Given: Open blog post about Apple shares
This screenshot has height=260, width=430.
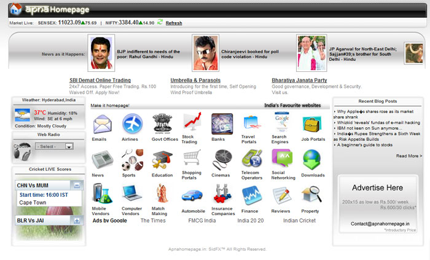Looking at the screenshot, I should [x=373, y=114].
